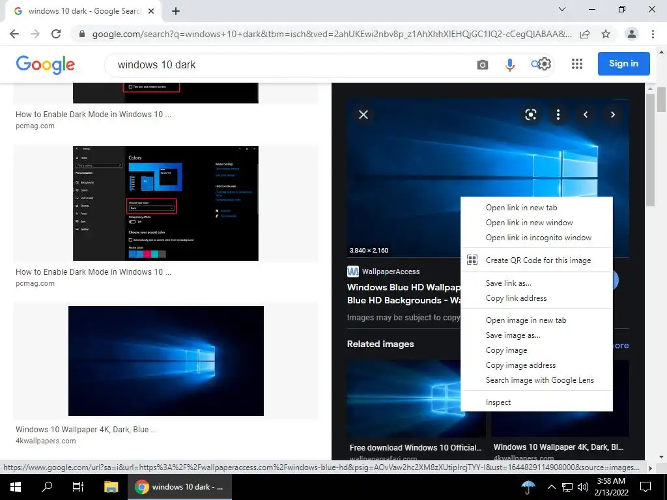Select Create QR Code for this image
The width and height of the screenshot is (667, 500).
[x=537, y=260]
